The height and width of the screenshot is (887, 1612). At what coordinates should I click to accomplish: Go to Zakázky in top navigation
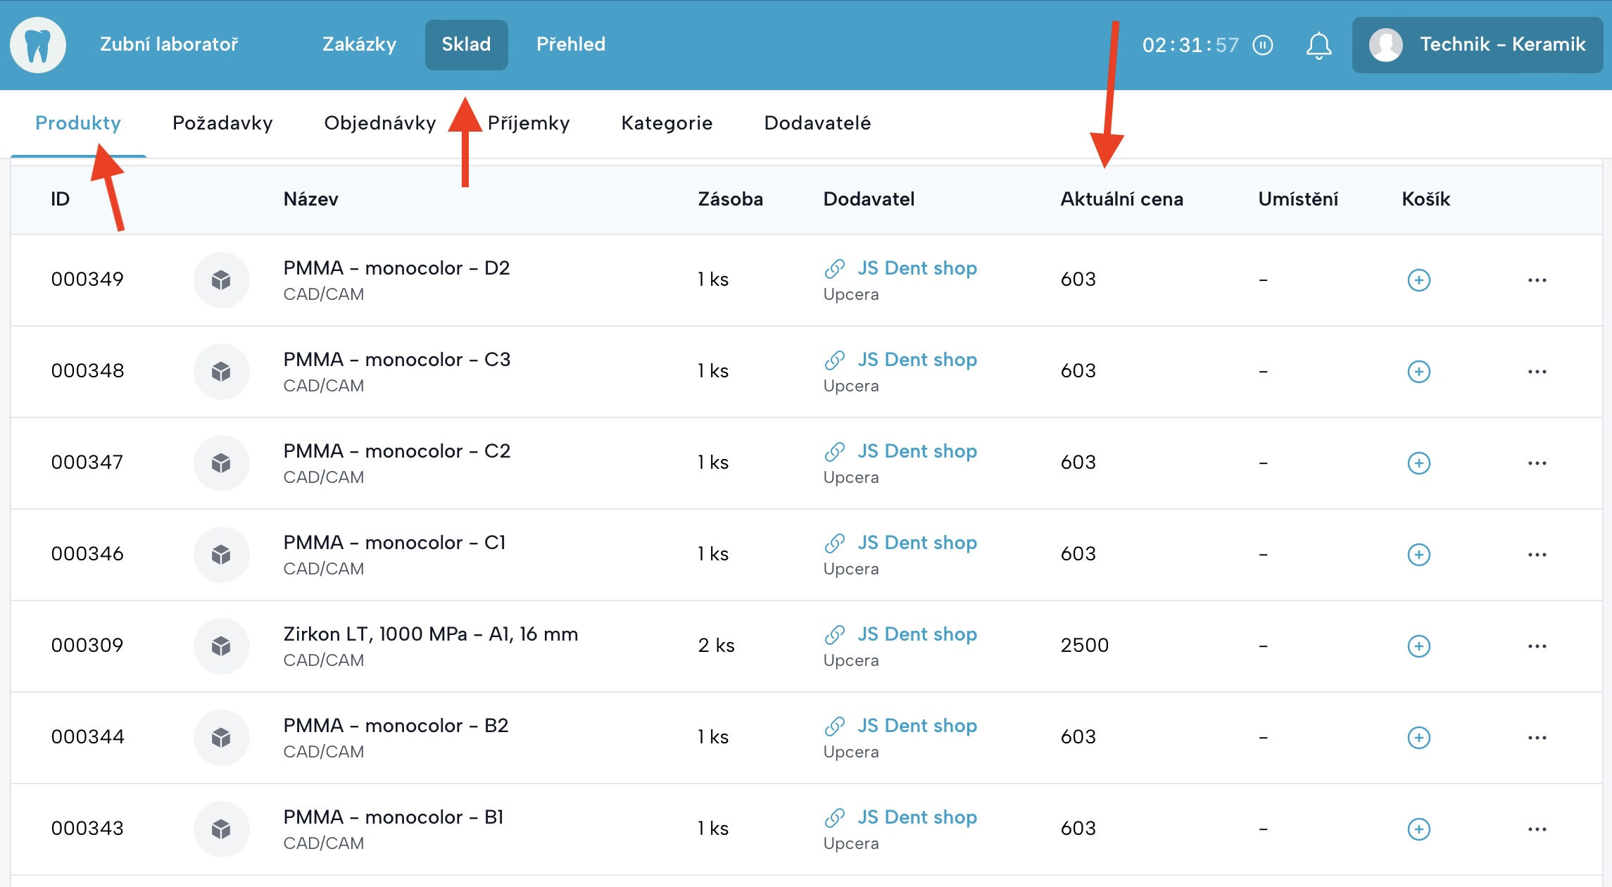click(359, 44)
